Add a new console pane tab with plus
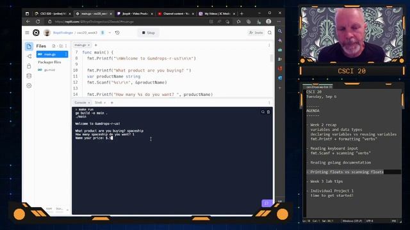 [112, 103]
